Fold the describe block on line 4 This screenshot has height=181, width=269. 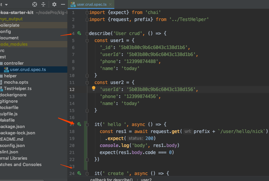[87, 34]
